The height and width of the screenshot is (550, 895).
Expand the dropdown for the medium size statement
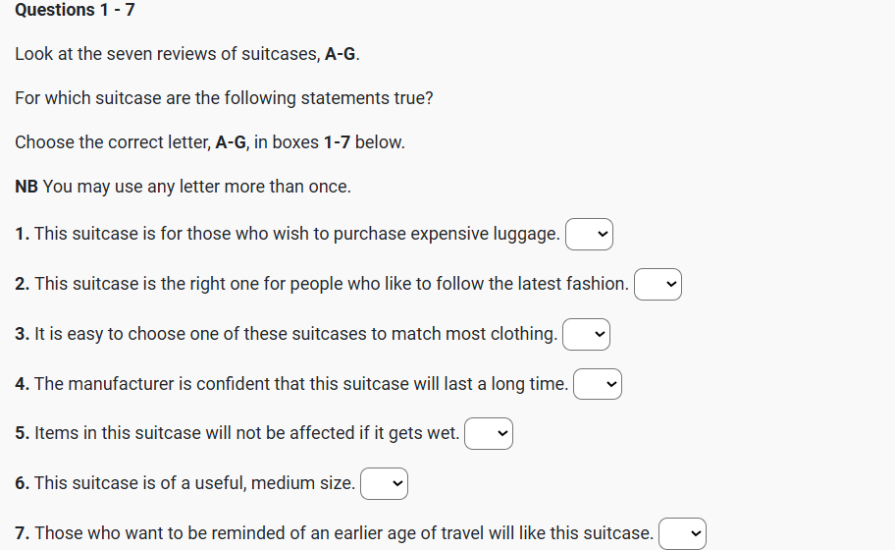point(384,484)
